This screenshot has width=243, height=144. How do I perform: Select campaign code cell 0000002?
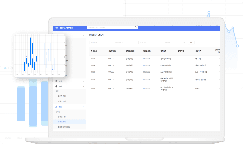coord(146,65)
